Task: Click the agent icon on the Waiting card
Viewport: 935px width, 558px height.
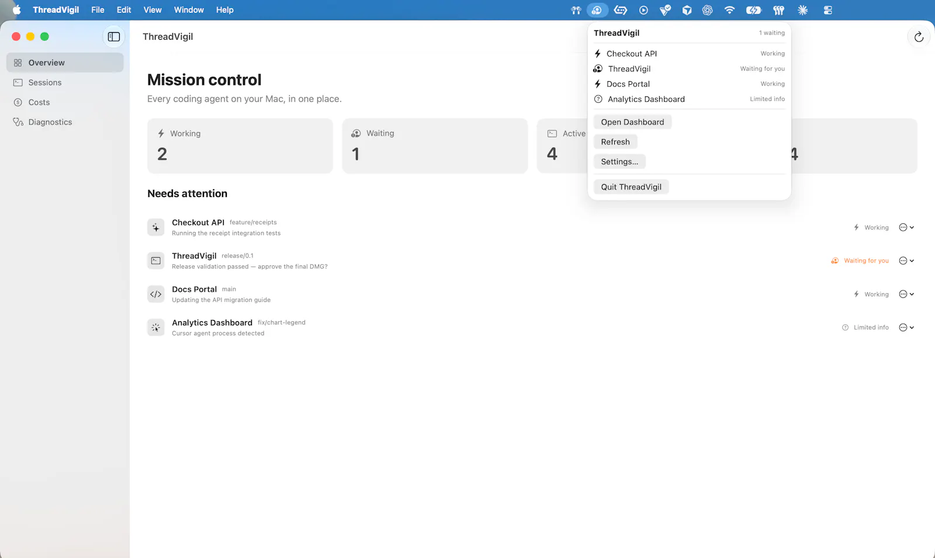Action: 356,133
